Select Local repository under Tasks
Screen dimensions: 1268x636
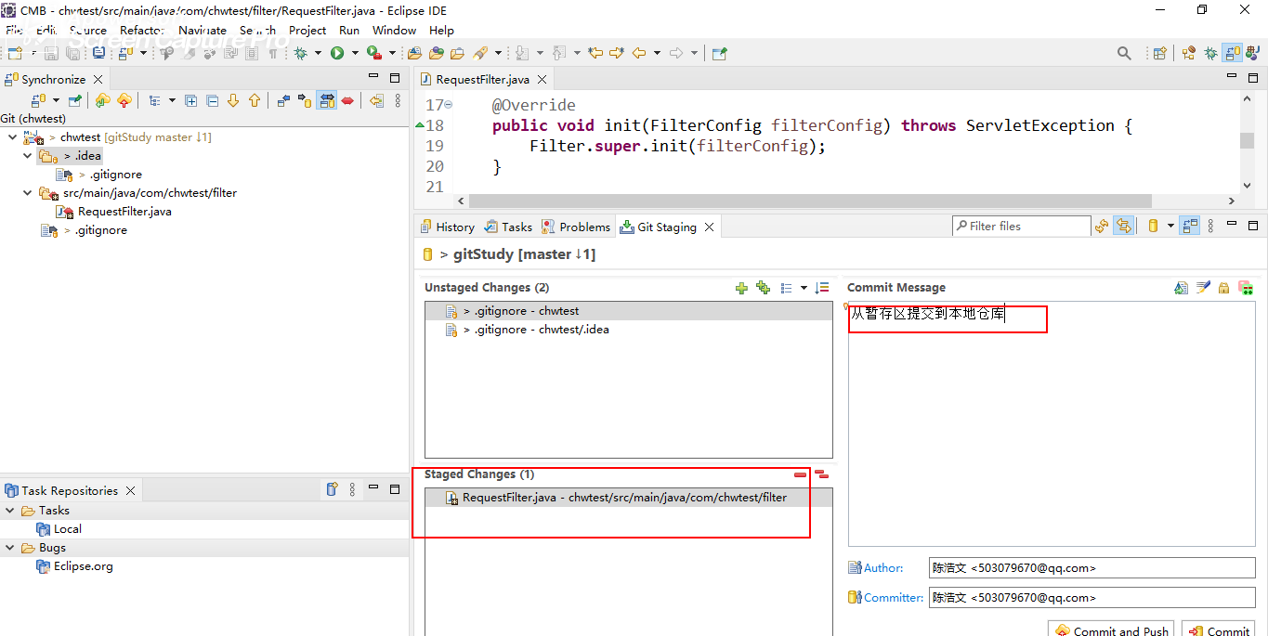67,529
